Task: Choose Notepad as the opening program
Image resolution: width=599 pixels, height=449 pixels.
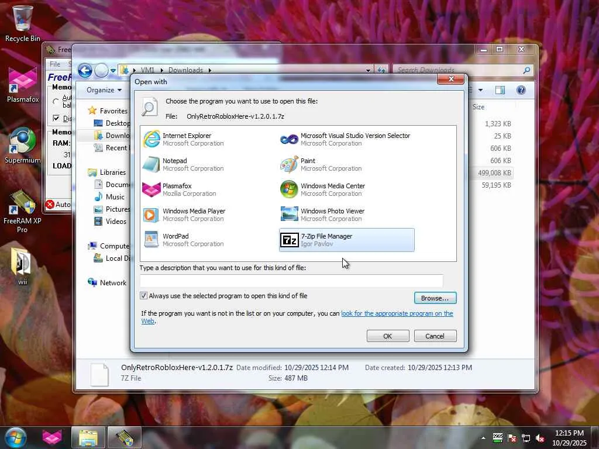Action: tap(183, 164)
